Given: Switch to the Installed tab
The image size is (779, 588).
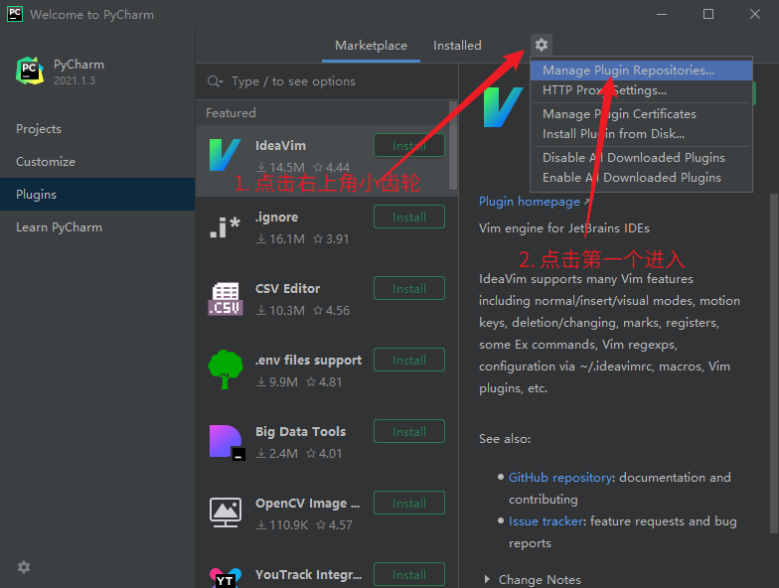Looking at the screenshot, I should point(457,46).
